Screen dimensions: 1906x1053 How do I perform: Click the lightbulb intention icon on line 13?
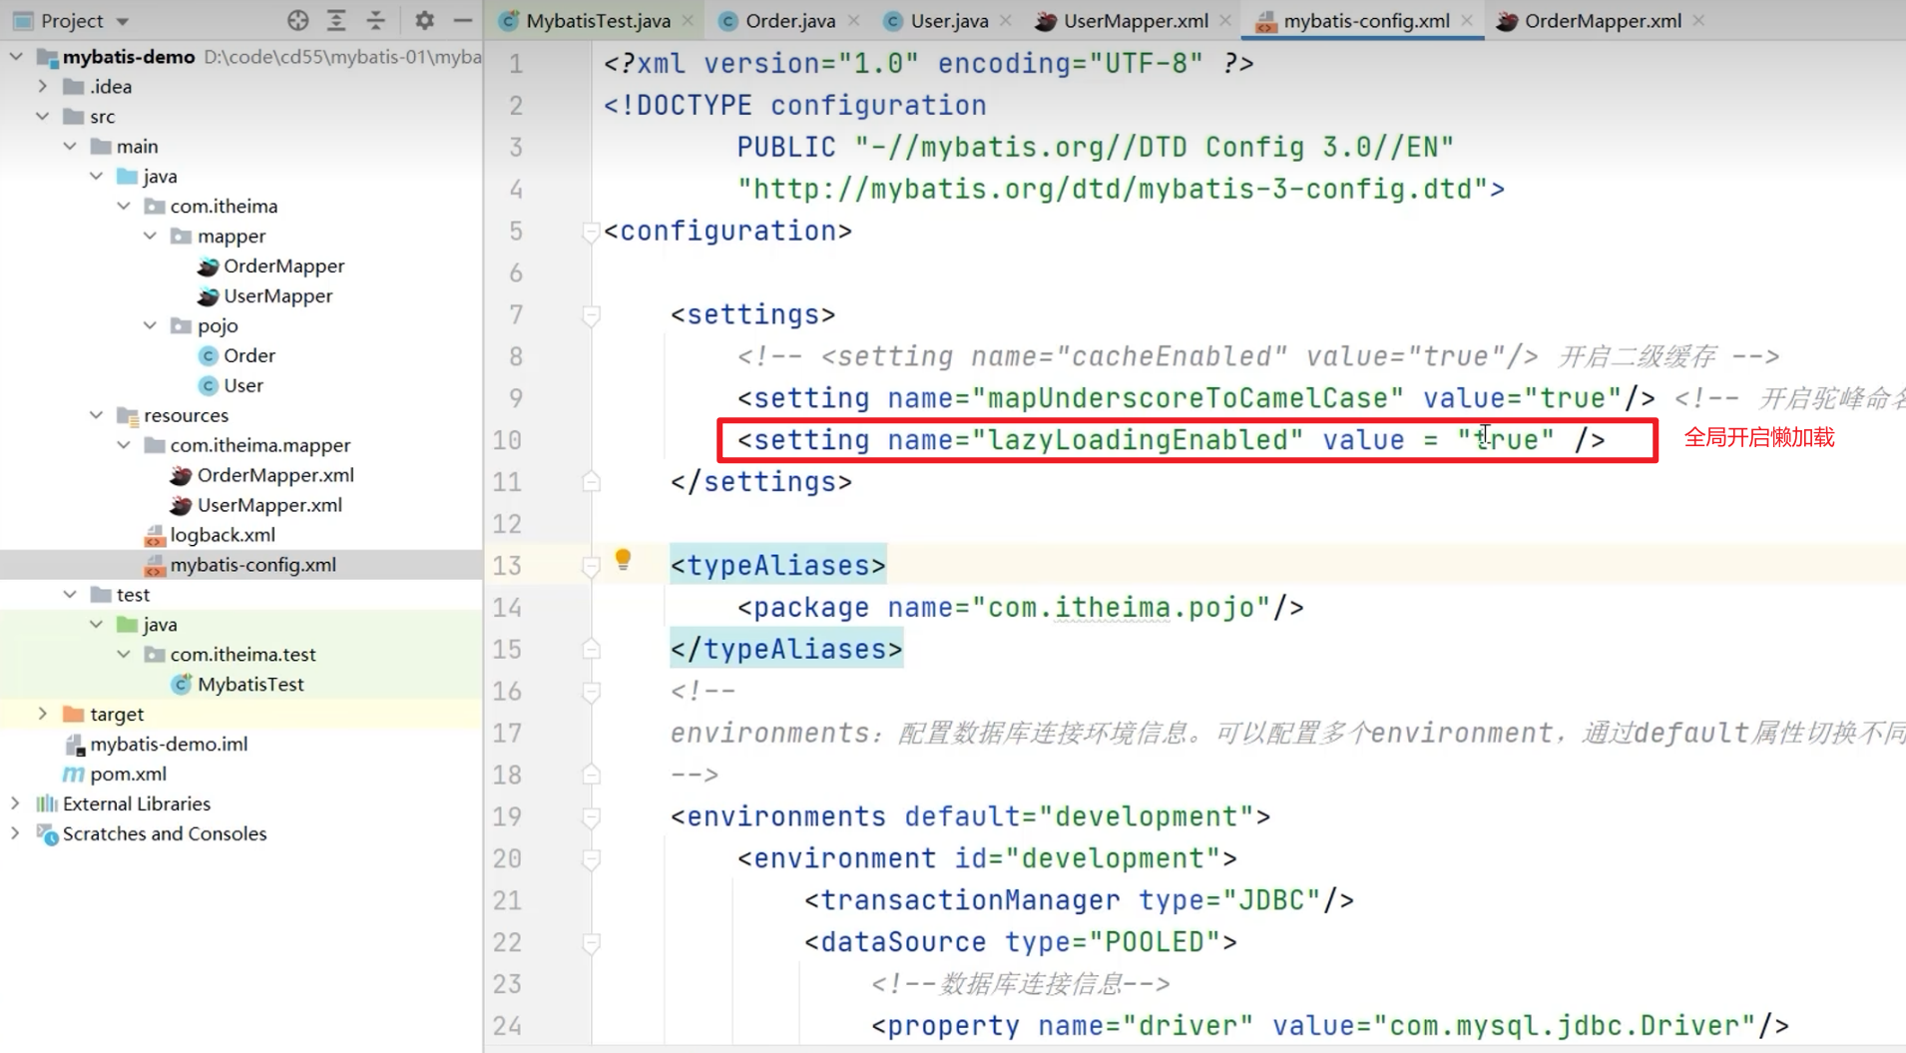coord(623,559)
